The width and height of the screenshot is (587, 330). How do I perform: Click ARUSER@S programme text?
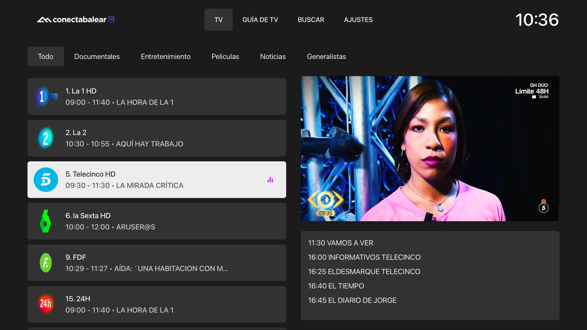tap(136, 227)
